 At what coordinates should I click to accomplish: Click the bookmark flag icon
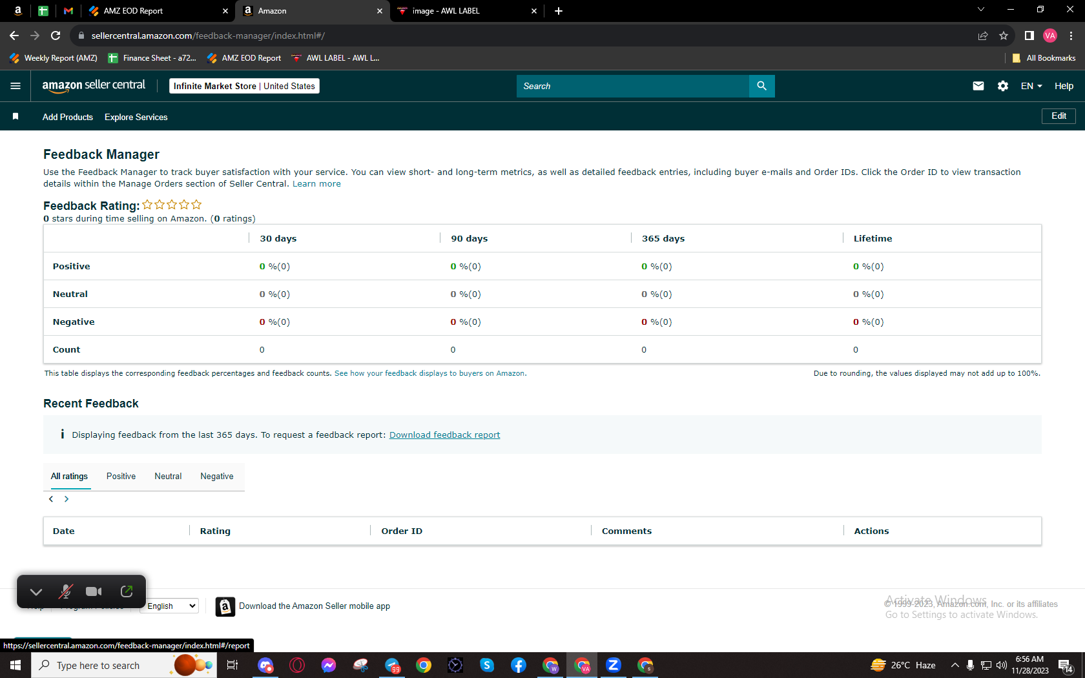tap(15, 116)
